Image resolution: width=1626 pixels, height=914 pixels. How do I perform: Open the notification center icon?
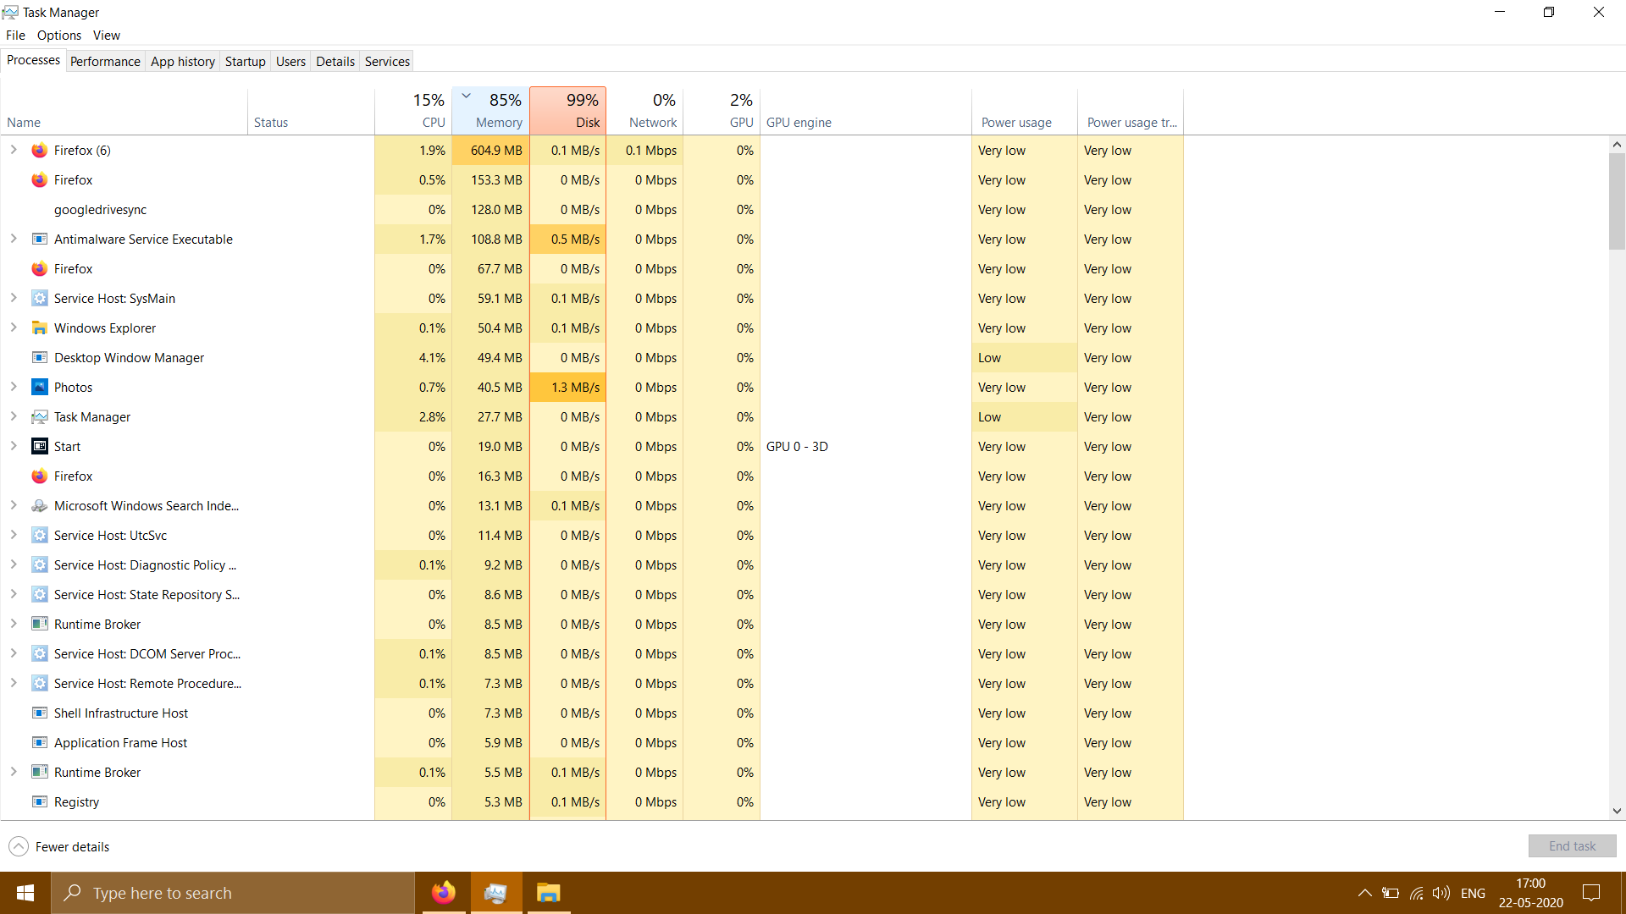(x=1591, y=893)
